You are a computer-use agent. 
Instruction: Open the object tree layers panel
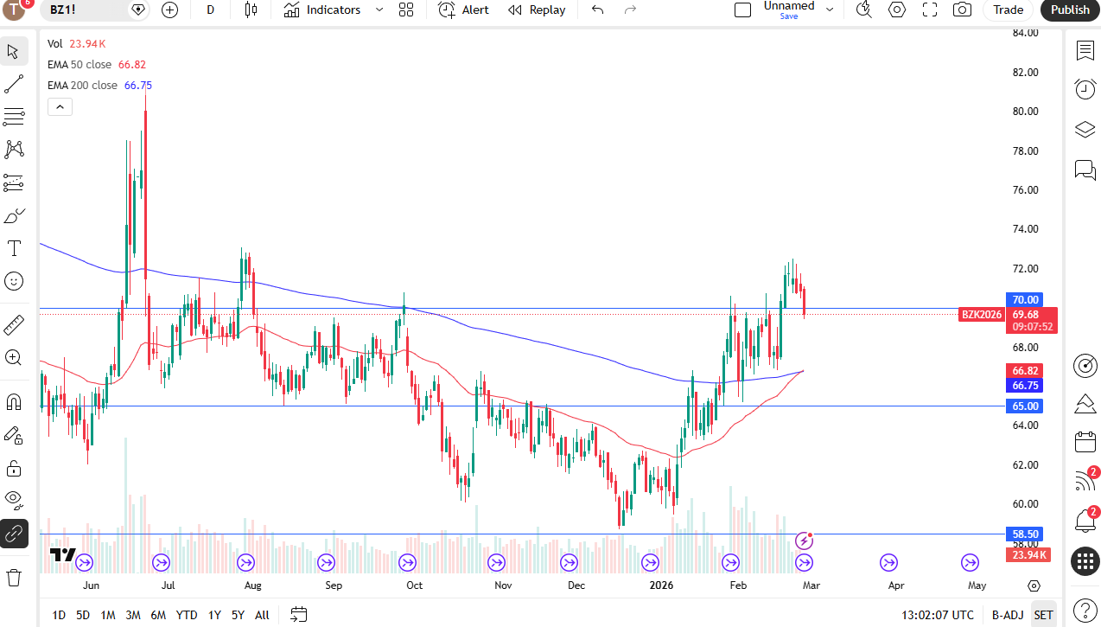tap(1085, 130)
